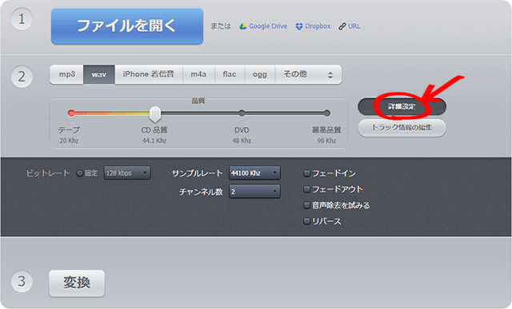This screenshot has height=309, width=512.
Task: Enable the フェードイン checkbox
Action: 306,173
